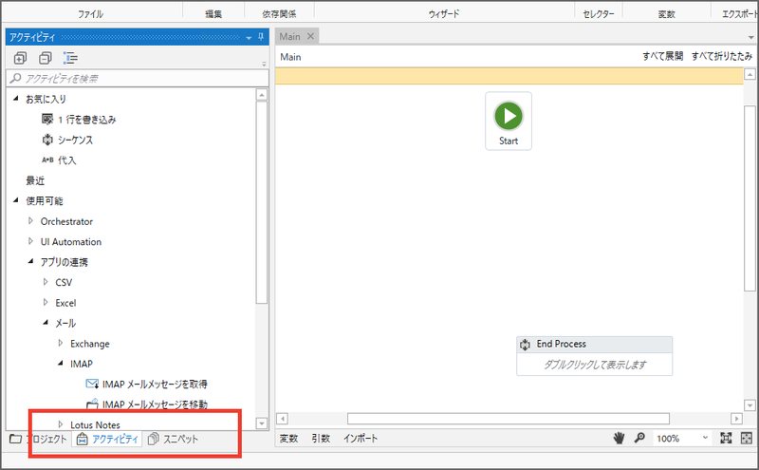Screen dimensions: 759x470
Task: Expand the Lotus Notes node
Action: [61, 424]
